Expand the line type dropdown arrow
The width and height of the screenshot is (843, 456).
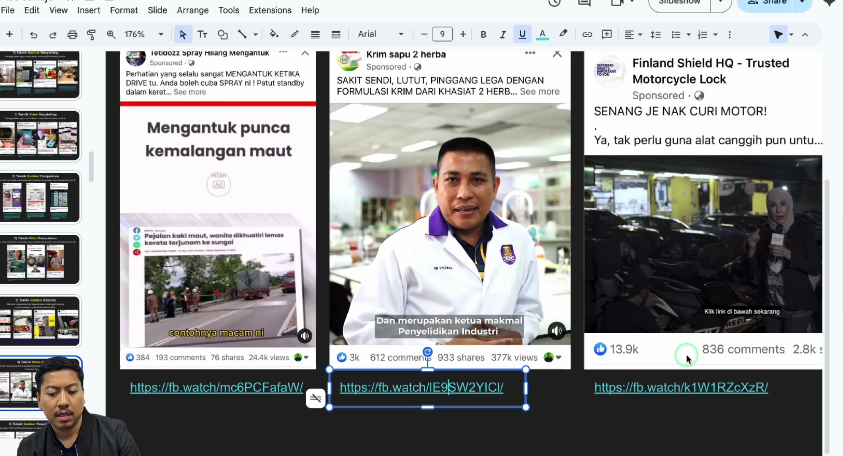tap(255, 35)
